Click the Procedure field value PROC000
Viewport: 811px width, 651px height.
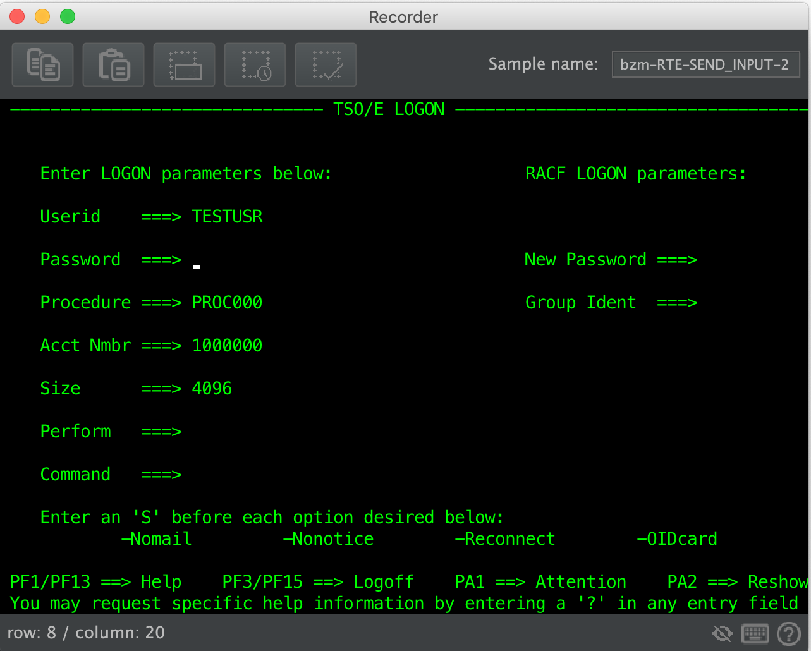227,302
